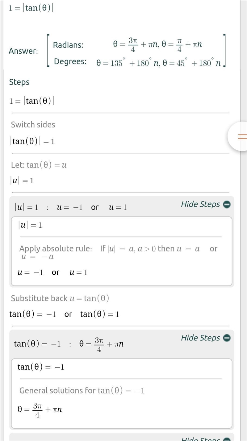Click the equation 1 = |tan(θ)| at top
The height and width of the screenshot is (441, 247).
(x=31, y=8)
